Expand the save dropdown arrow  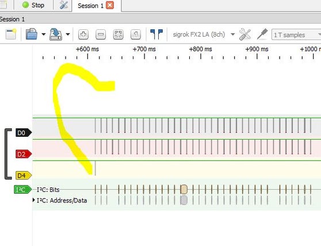(68, 34)
